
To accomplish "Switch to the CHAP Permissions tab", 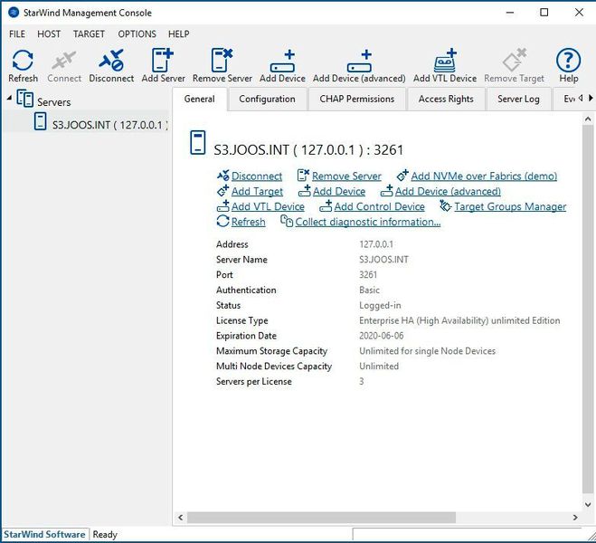I will pos(356,99).
